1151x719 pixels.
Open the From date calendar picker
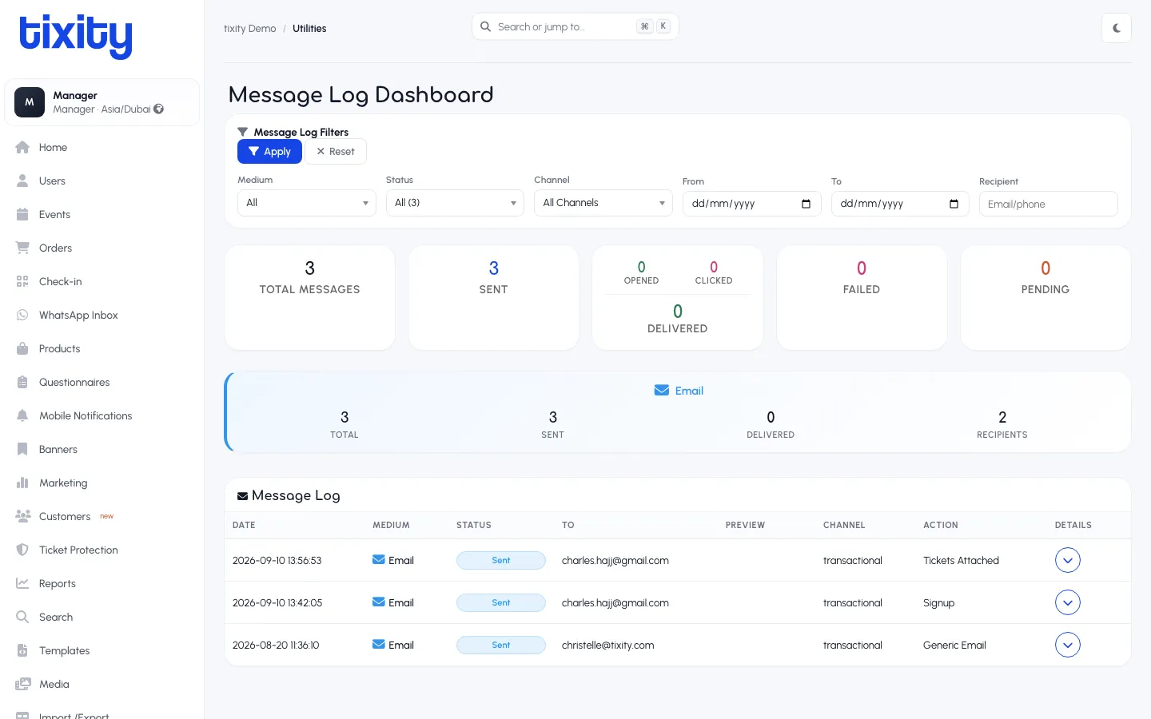point(806,204)
